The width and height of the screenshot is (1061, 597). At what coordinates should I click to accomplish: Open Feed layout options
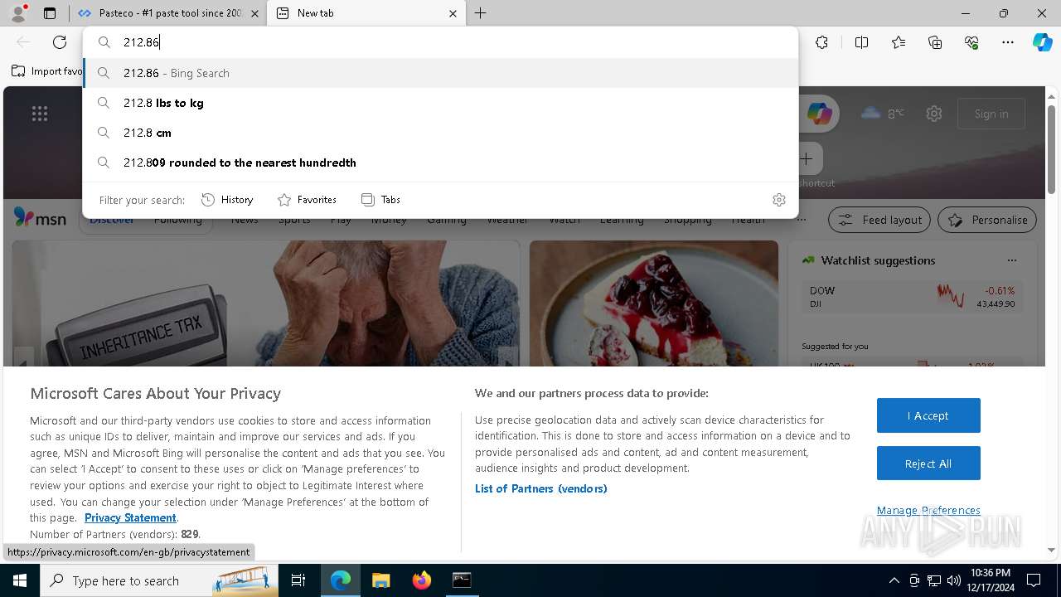pyautogui.click(x=879, y=220)
